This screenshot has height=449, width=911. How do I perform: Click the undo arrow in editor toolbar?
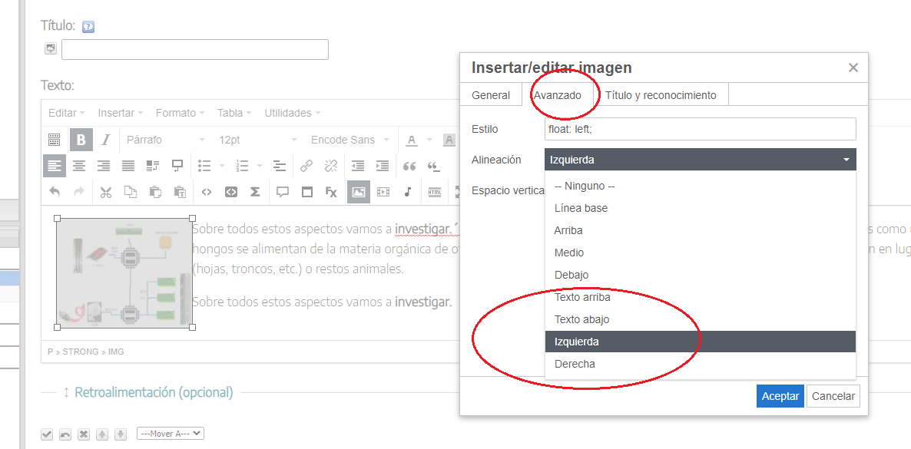[x=54, y=192]
